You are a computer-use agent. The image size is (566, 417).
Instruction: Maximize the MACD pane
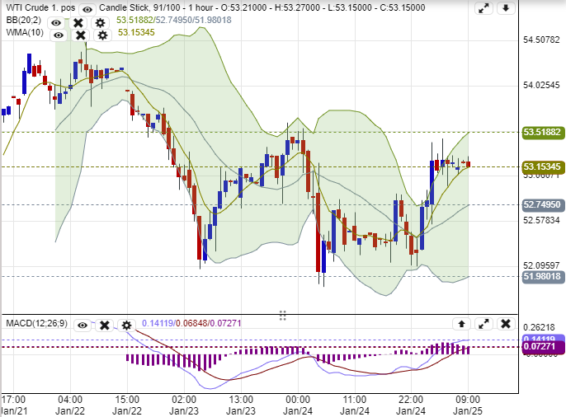pos(483,324)
